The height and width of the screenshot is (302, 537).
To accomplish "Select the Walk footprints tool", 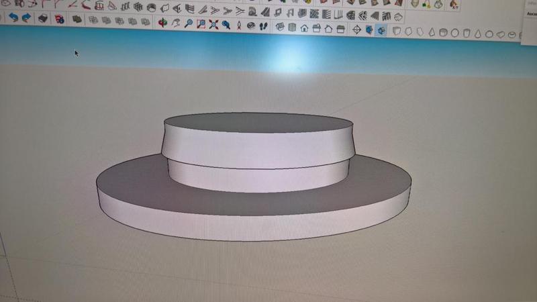I will (x=263, y=26).
